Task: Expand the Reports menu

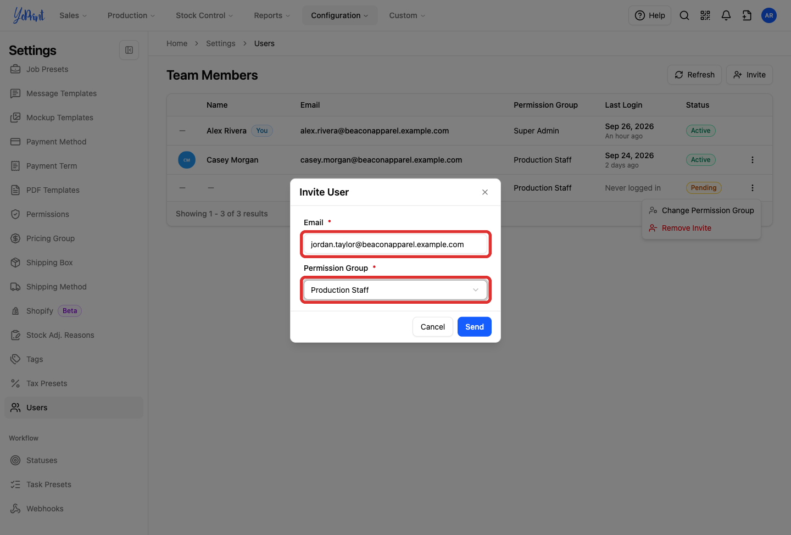Action: (x=272, y=15)
